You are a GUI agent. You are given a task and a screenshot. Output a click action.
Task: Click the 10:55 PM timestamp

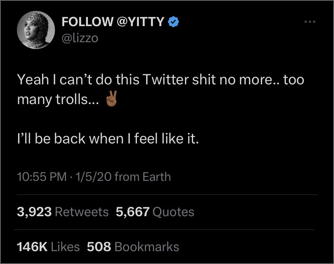click(42, 177)
